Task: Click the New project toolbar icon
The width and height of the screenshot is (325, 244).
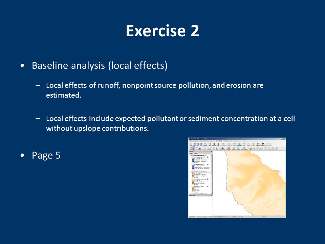Action: click(x=191, y=144)
